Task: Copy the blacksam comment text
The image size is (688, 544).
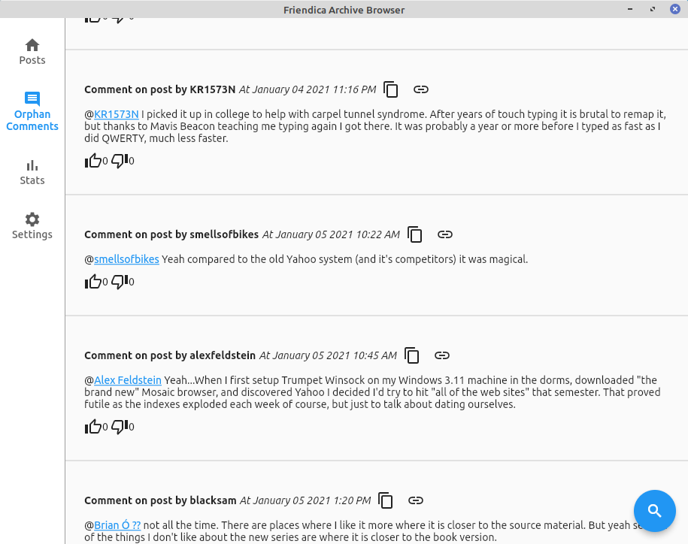Action: 386,500
